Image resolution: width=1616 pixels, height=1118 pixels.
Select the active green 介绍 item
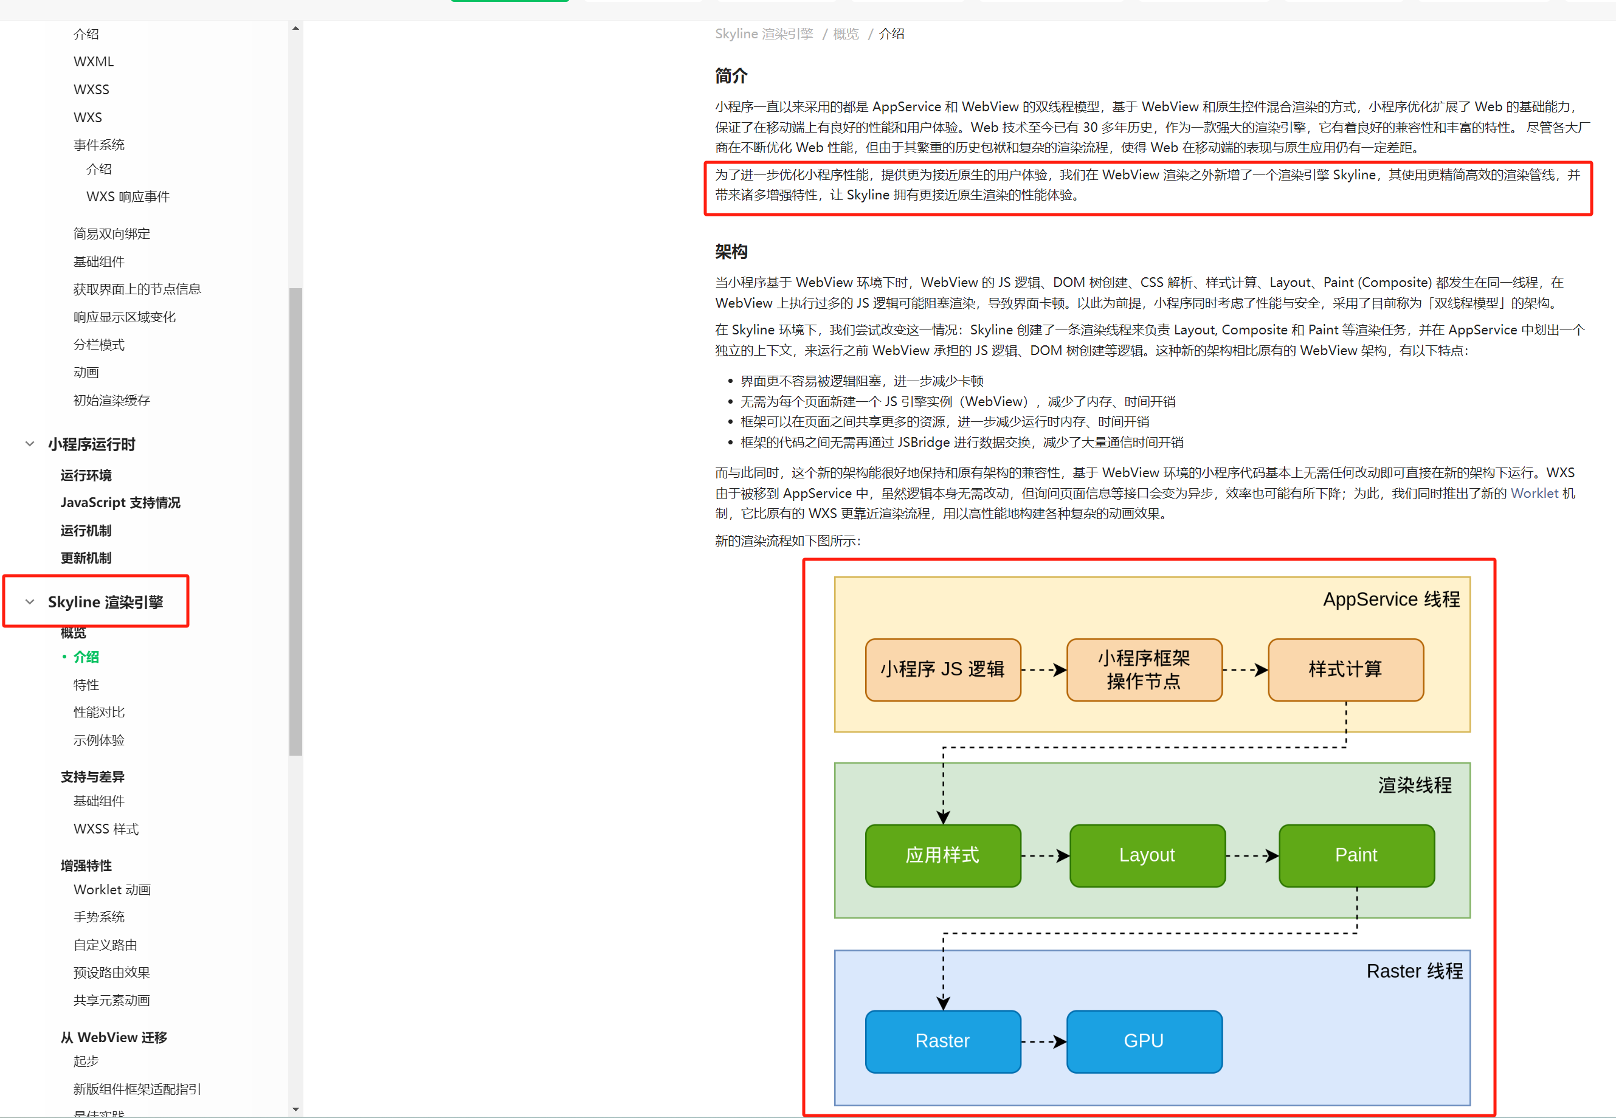point(86,657)
